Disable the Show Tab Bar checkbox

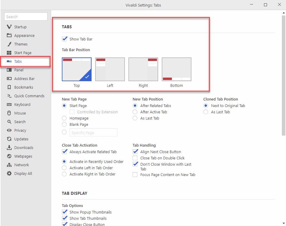coord(65,39)
